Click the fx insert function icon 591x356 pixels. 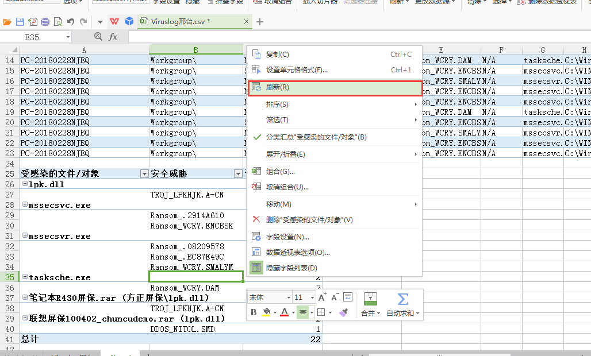(x=113, y=37)
